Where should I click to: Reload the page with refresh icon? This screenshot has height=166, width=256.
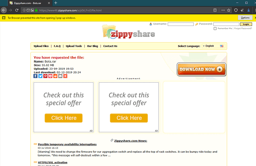click(x=17, y=10)
